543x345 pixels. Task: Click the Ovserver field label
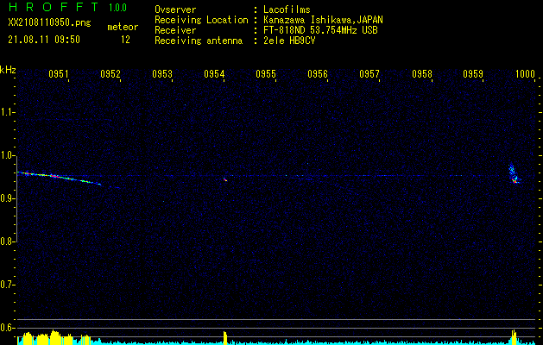point(175,9)
